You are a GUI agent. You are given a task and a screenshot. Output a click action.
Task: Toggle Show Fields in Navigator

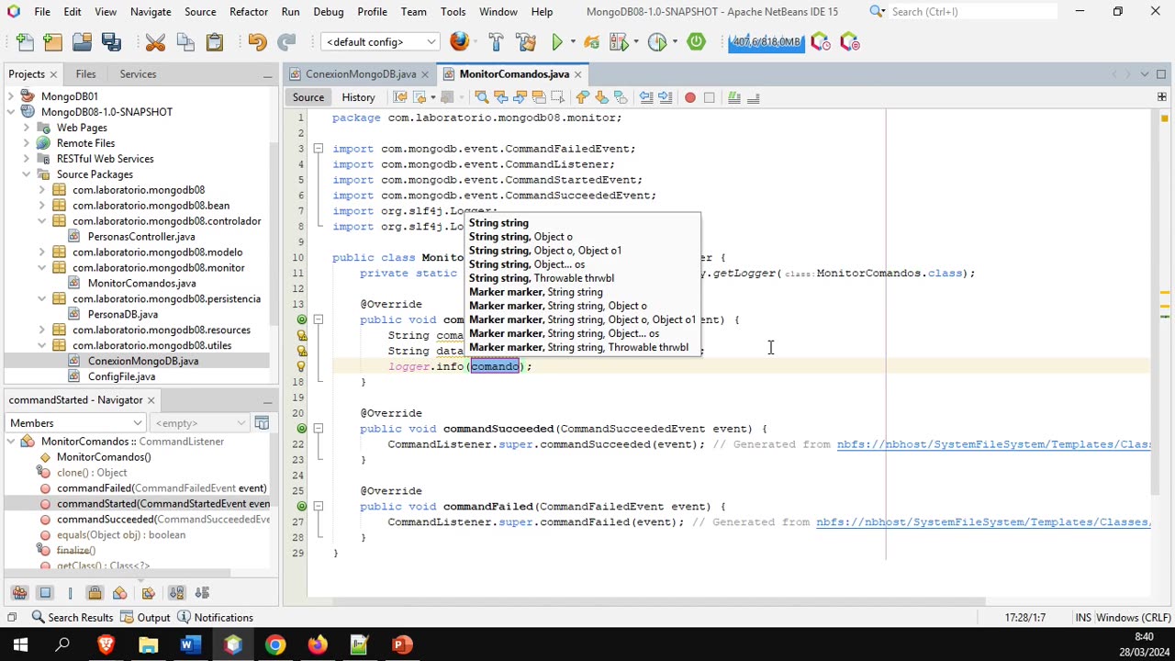pos(45,593)
